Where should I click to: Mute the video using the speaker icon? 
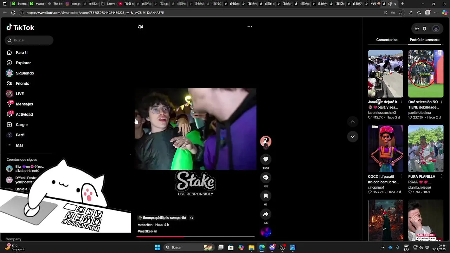140,27
